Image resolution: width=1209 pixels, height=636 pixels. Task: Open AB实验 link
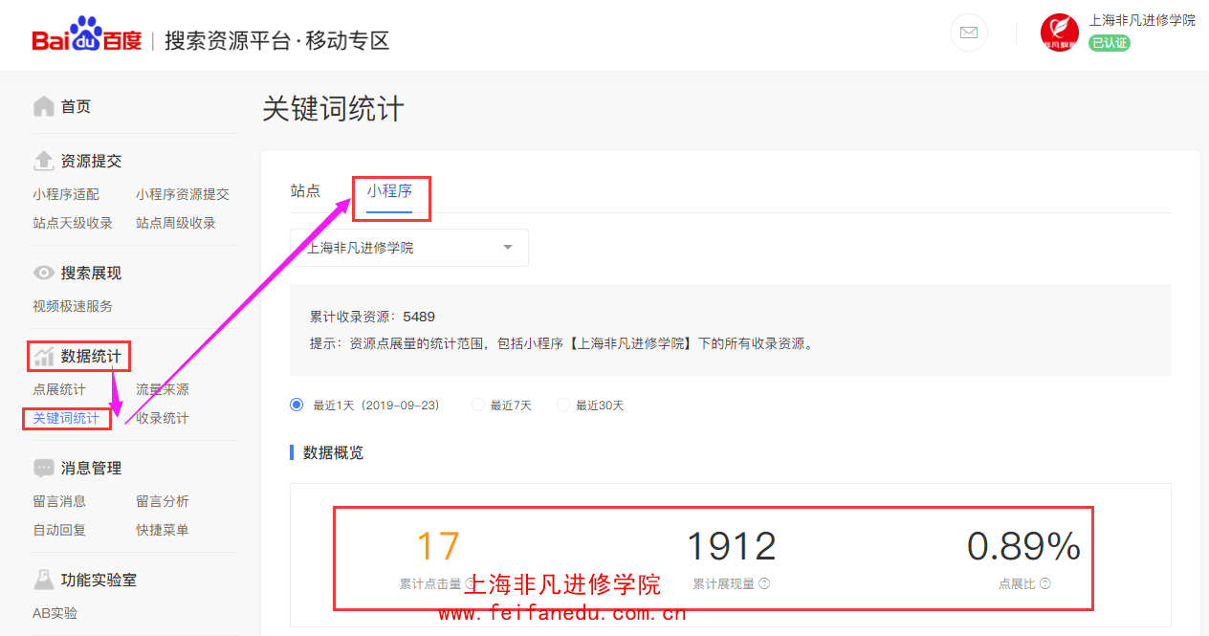[x=55, y=613]
